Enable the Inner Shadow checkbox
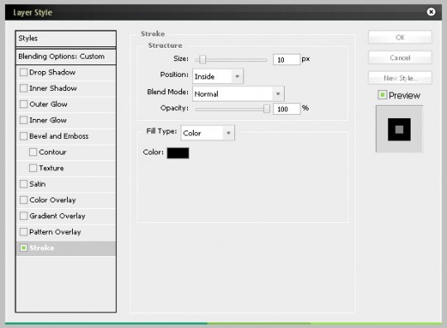Image resolution: width=447 pixels, height=328 pixels. point(23,88)
